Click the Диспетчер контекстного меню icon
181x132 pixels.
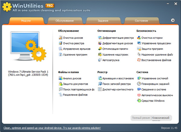100,90
